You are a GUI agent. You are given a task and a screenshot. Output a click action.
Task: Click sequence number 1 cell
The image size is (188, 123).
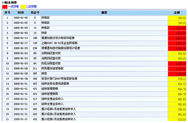[7, 18]
